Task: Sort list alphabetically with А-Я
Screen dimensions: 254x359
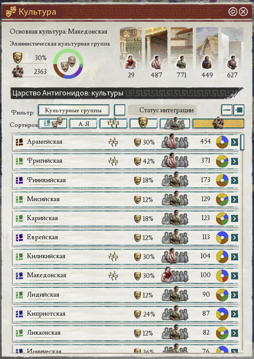Action: coord(83,124)
